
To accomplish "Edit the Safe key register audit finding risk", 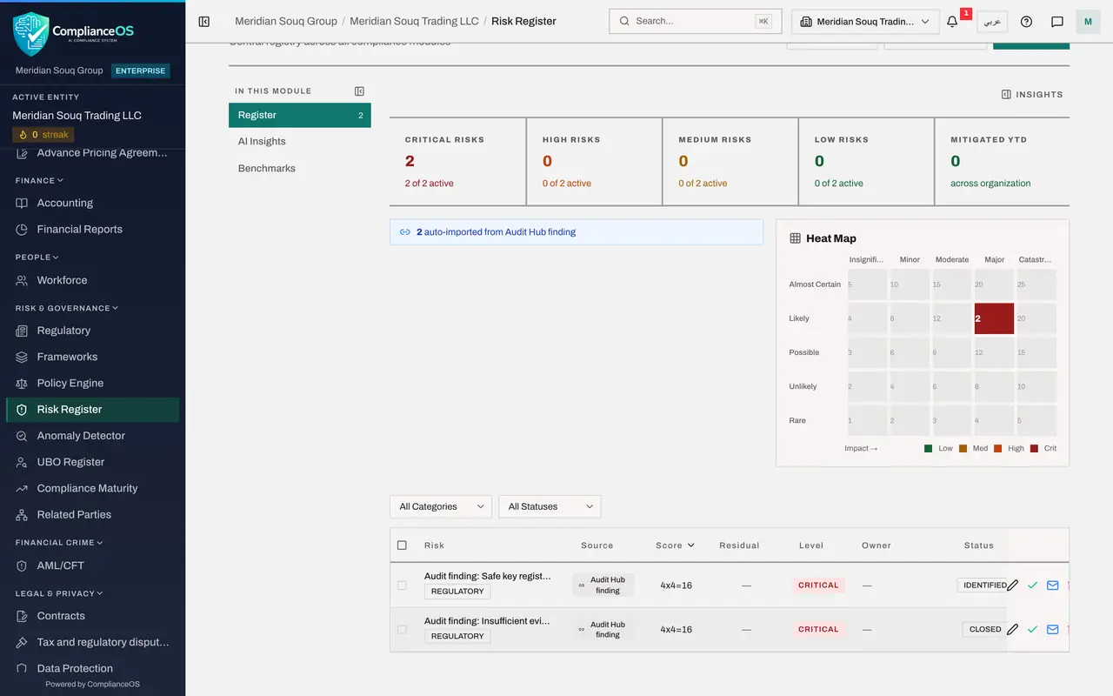I will click(1012, 586).
